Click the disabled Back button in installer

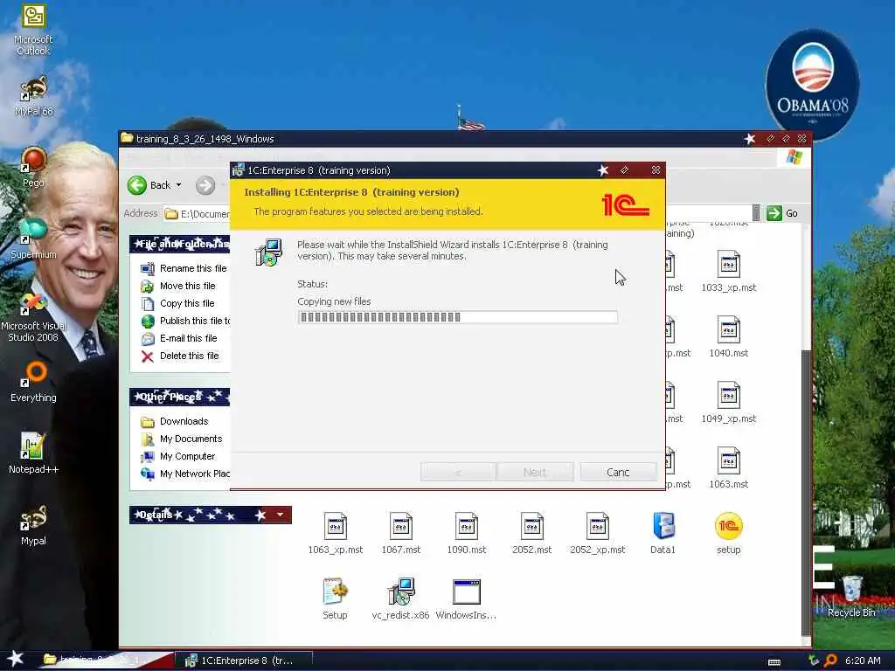(x=458, y=472)
